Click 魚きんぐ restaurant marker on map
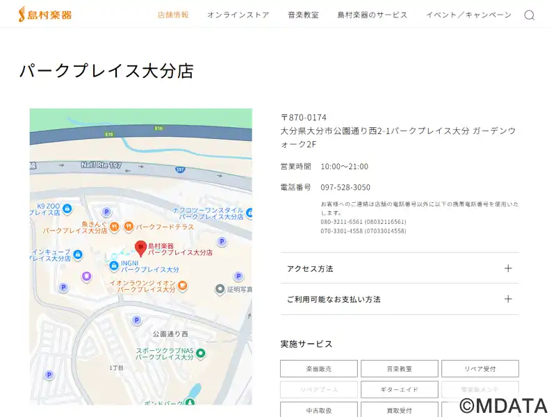This screenshot has height=417, width=556. tap(114, 227)
